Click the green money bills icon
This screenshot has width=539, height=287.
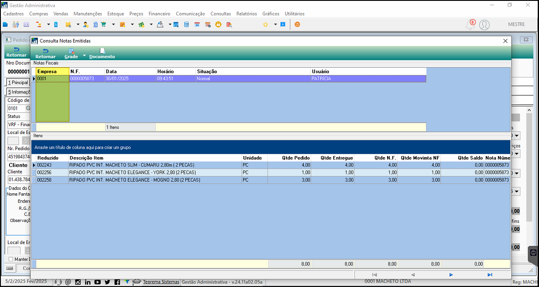(x=141, y=24)
